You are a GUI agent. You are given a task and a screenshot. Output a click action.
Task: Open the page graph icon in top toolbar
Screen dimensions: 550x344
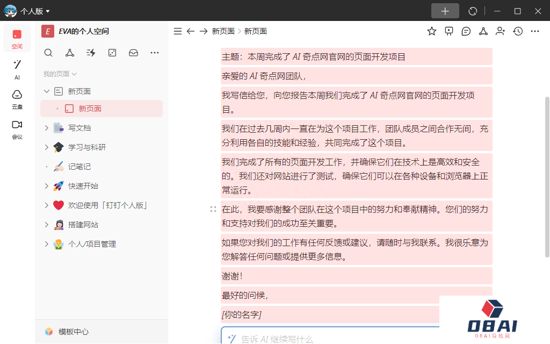[x=483, y=31]
